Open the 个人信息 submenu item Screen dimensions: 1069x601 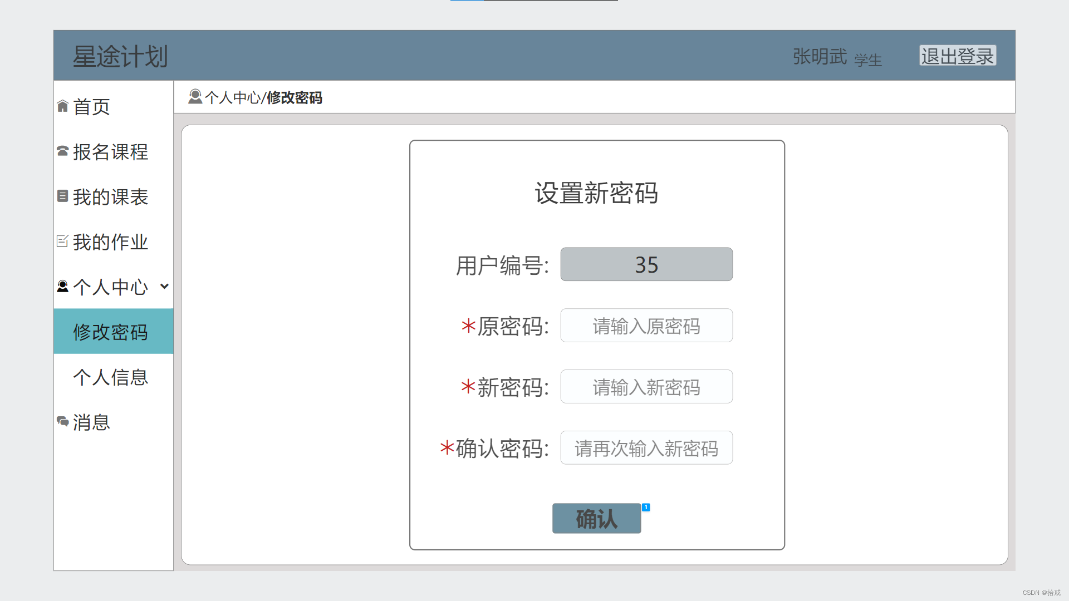[111, 377]
